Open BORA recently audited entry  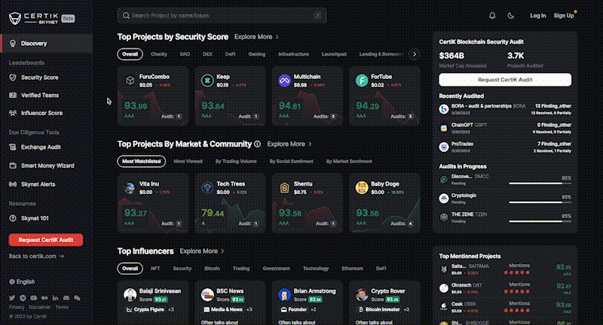(505, 109)
